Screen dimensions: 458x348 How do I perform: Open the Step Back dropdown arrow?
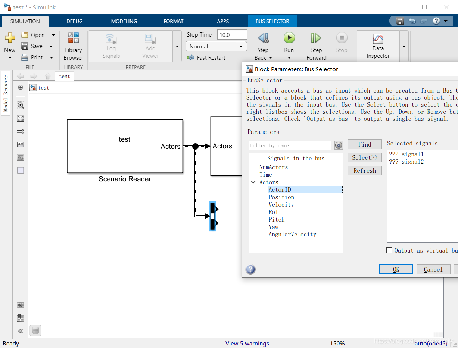[x=271, y=58]
